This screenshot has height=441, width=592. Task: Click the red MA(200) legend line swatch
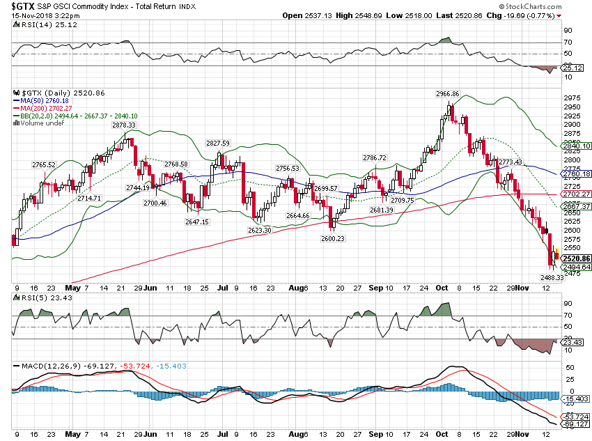click(16, 109)
